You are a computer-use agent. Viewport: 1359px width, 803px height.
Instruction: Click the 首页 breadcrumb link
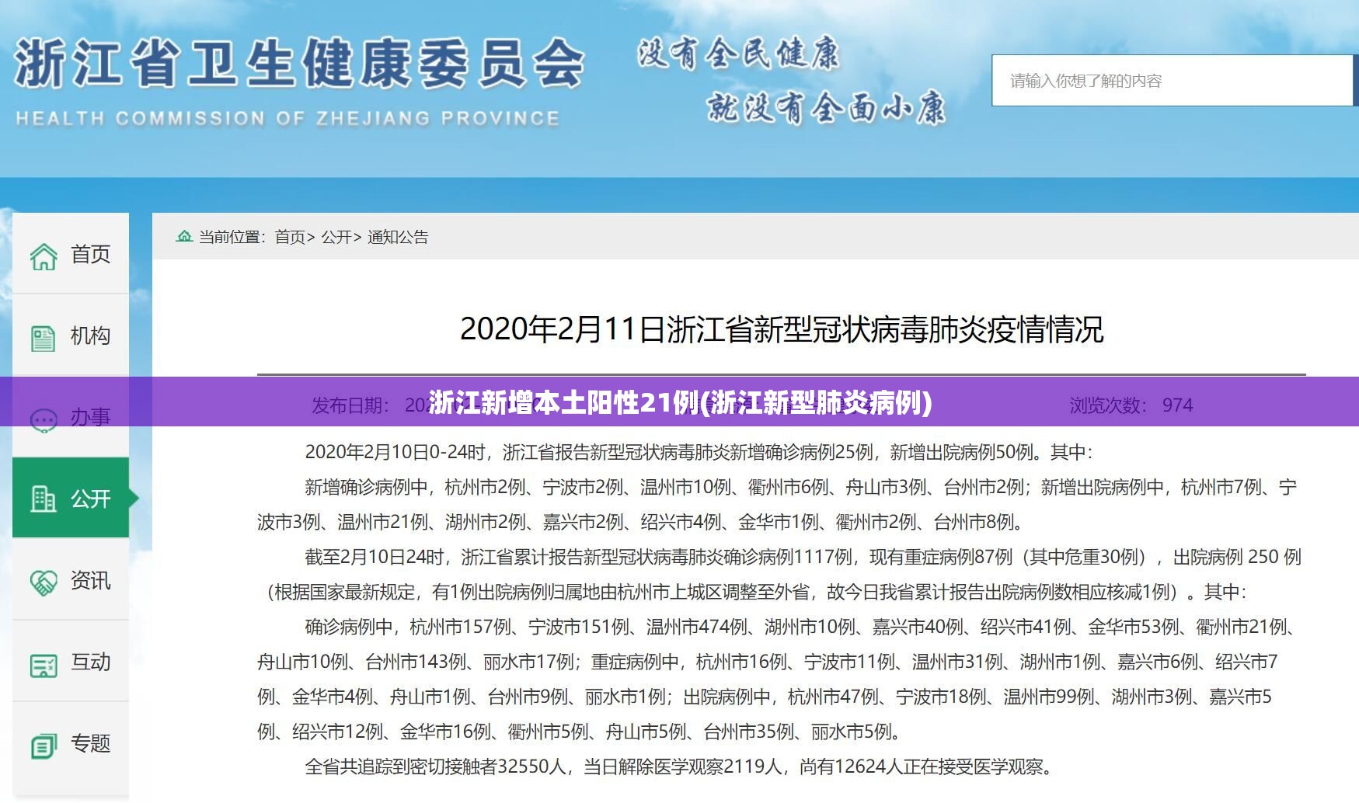pos(290,237)
